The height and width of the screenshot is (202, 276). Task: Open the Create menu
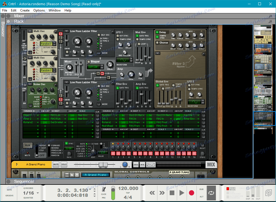(25, 10)
